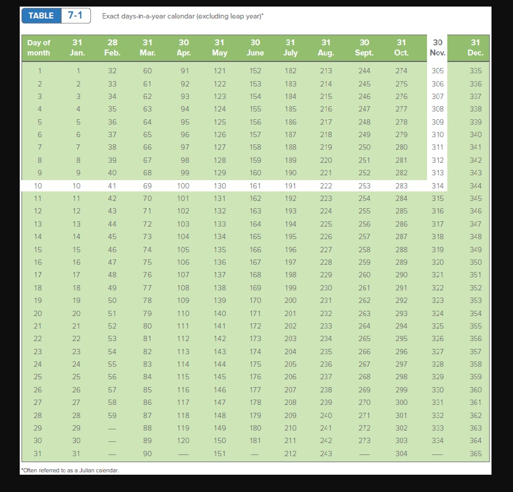Click the '31 Dec.' column header
Screen dimensions: 513x492
[475, 47]
